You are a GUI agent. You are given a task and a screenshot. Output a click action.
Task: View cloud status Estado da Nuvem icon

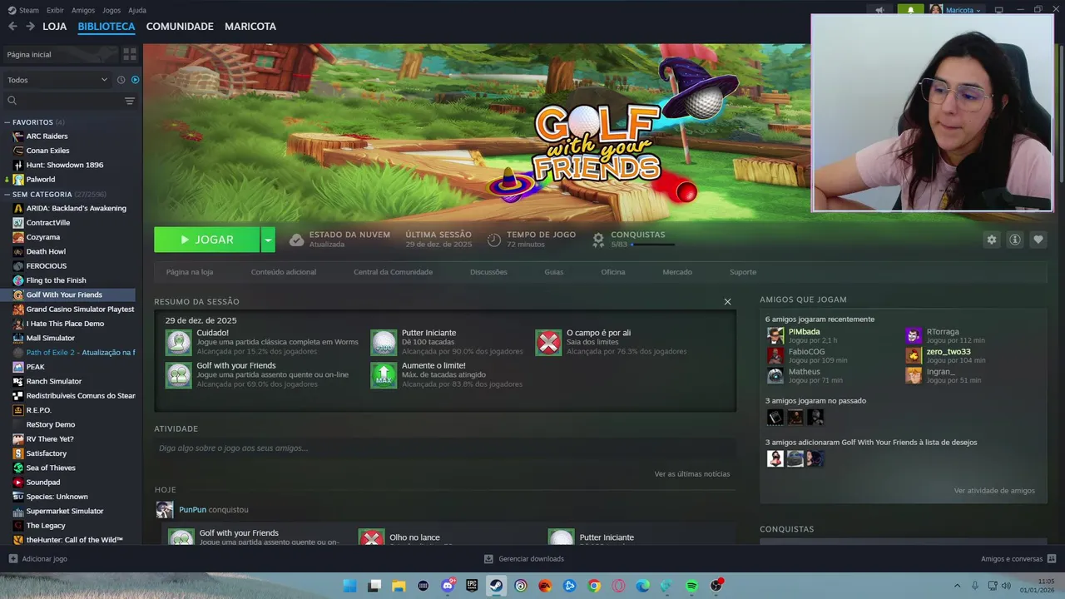point(296,240)
